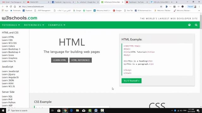Open the Learn How To link

[x=9, y=61]
